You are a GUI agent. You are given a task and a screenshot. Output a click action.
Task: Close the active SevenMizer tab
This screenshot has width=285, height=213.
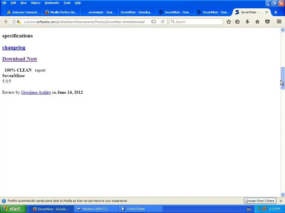[x=266, y=12]
